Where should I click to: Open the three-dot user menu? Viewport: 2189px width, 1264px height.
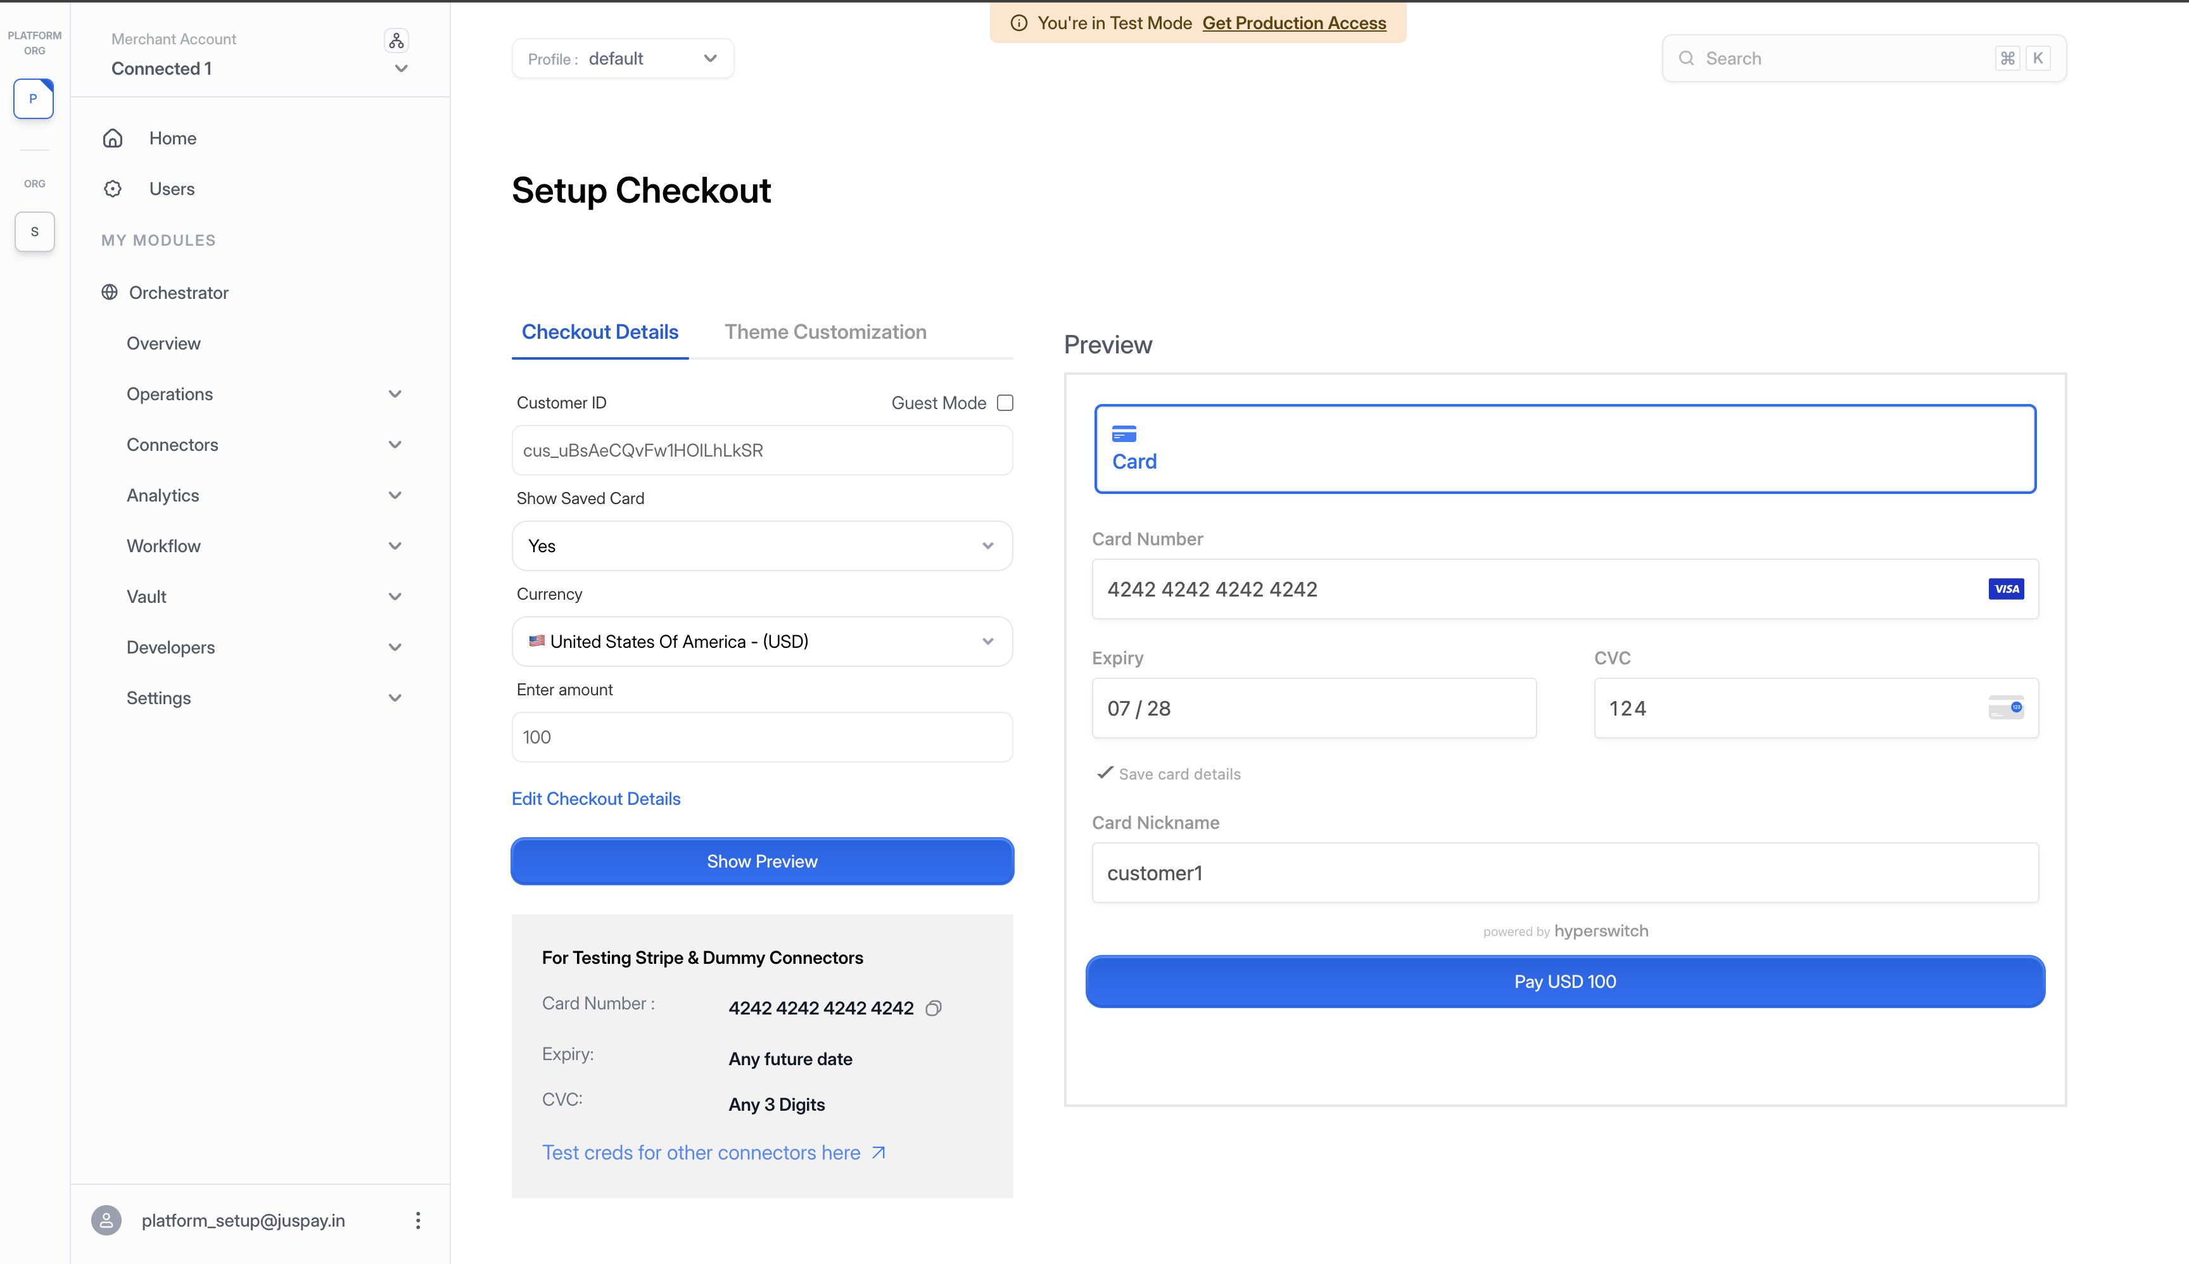(417, 1220)
